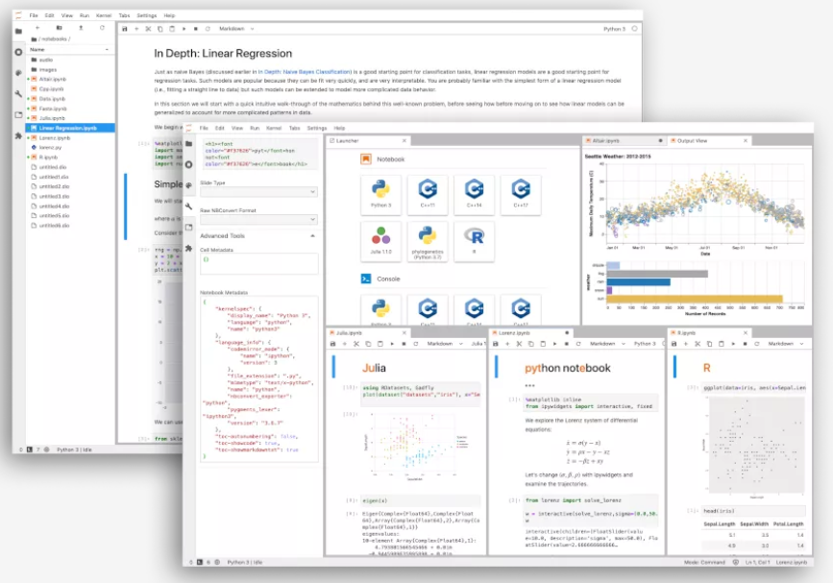Save Julia.ipynb using its toolbar save icon
This screenshot has height=583, width=833.
point(333,344)
